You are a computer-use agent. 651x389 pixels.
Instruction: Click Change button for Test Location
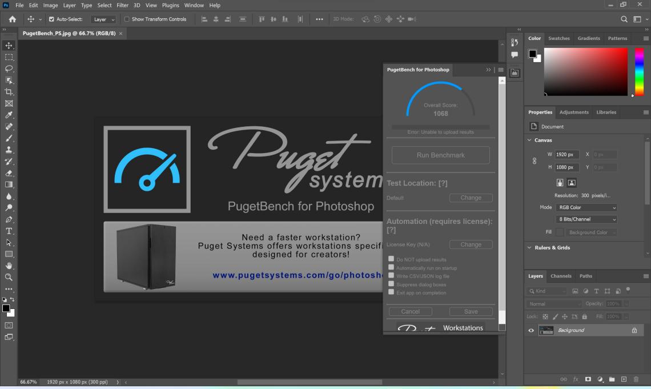pos(471,198)
